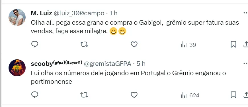View analytics showing 39 views
The image size is (248, 107).
188,45
